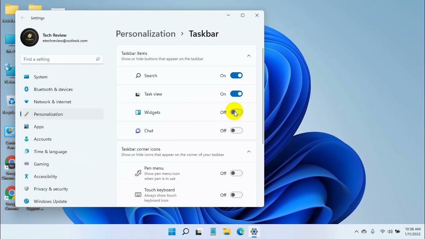Go to Network & internet settings
Screen dimensions: 425x239
pos(62,102)
